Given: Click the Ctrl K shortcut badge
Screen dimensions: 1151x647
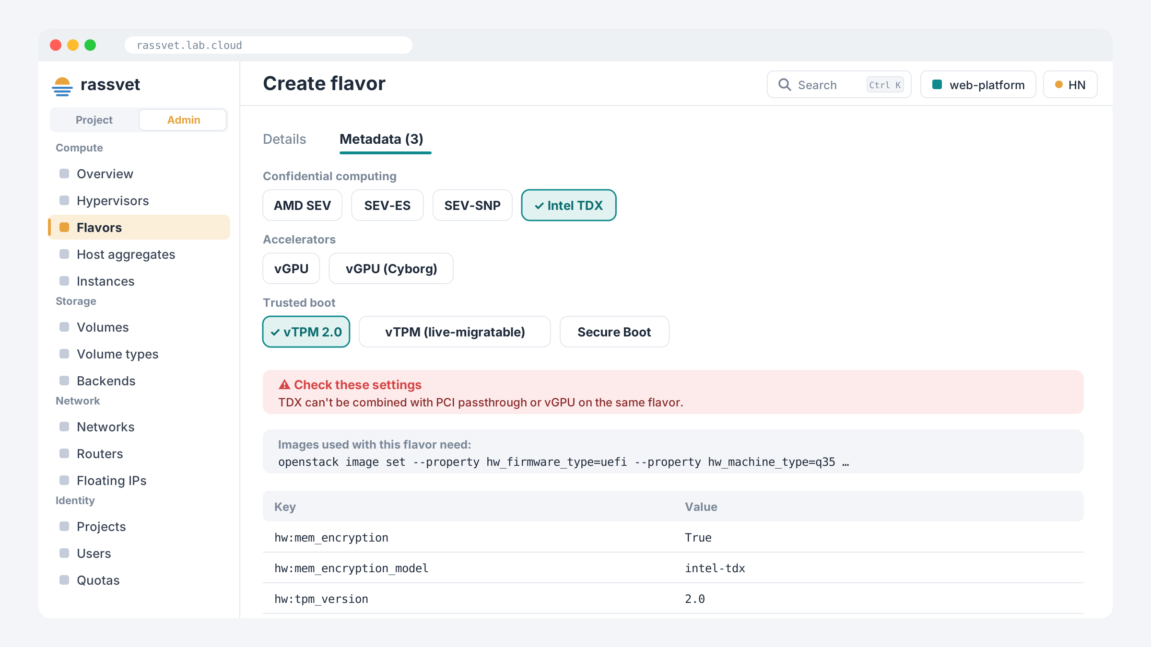Looking at the screenshot, I should pos(885,85).
